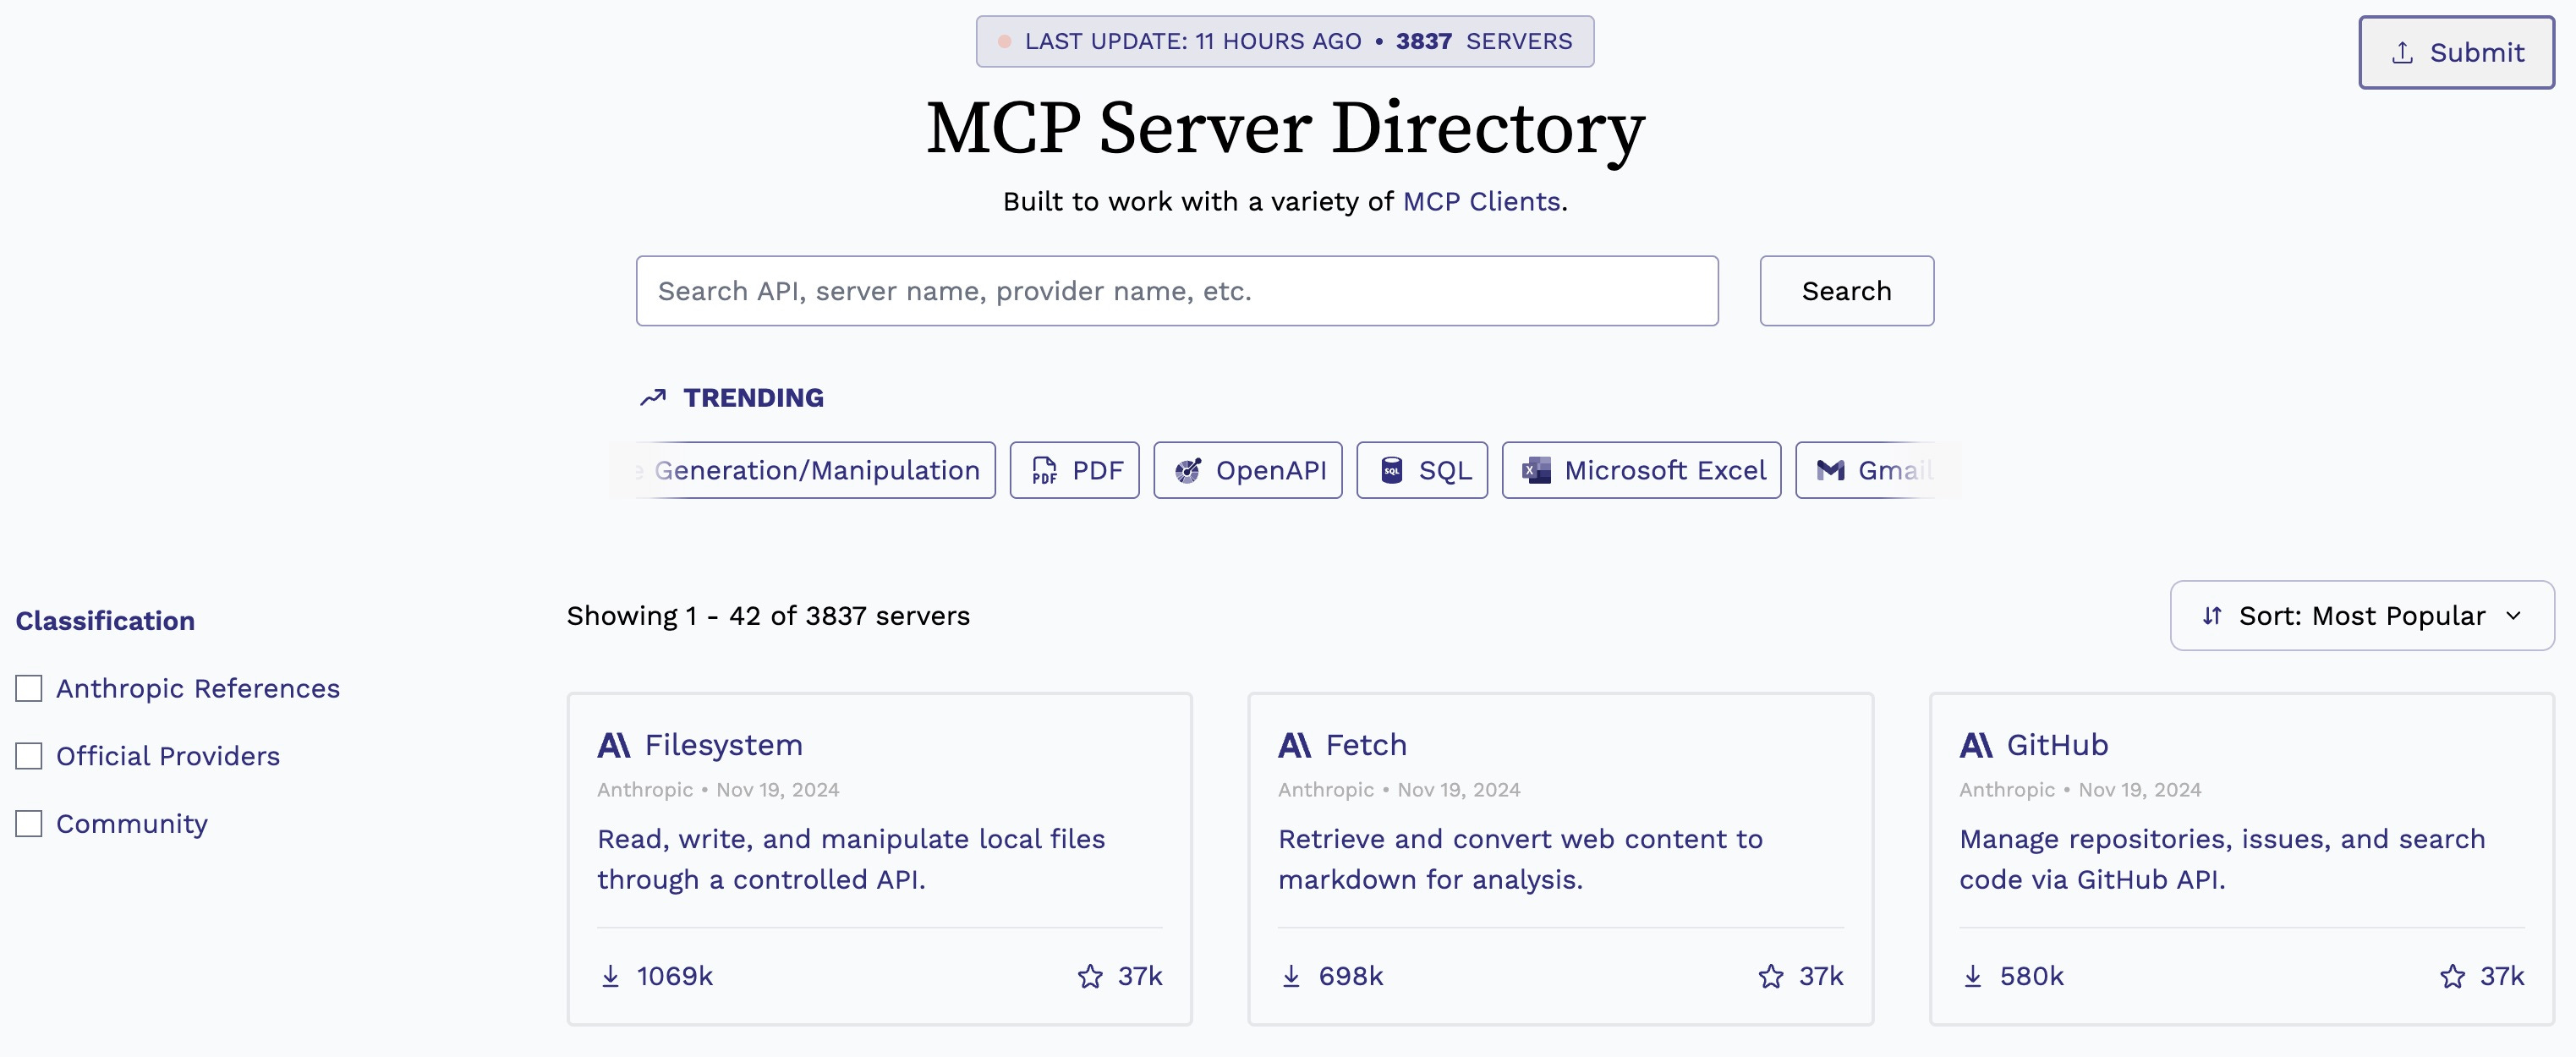
Task: Click the 3837 SERVERS count badge
Action: 1484,41
